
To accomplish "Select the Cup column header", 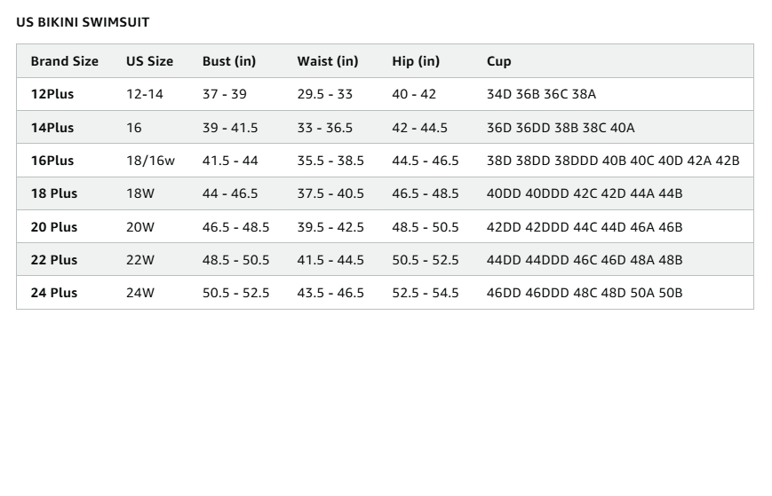I will pyautogui.click(x=498, y=62).
